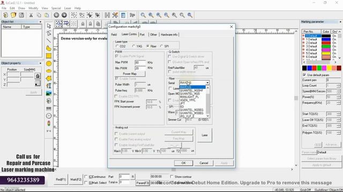
Task: Toggle Use default param checkbox
Action: 304,75
